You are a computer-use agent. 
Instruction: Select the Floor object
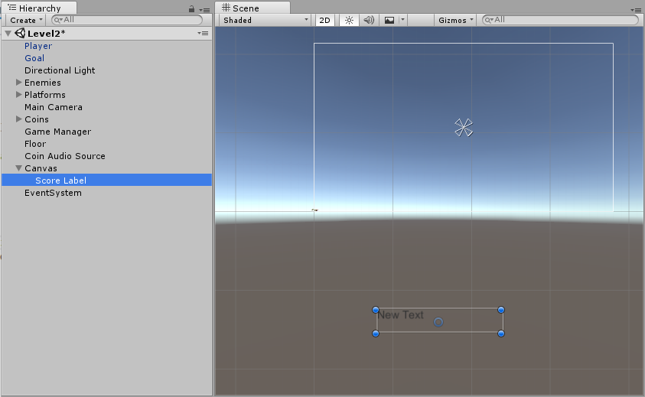point(35,144)
